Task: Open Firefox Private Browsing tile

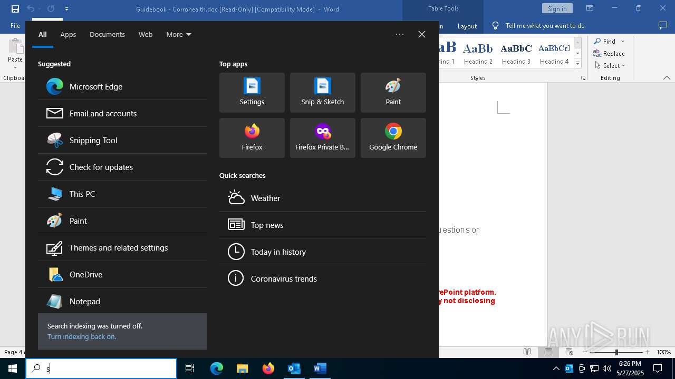Action: (x=323, y=138)
